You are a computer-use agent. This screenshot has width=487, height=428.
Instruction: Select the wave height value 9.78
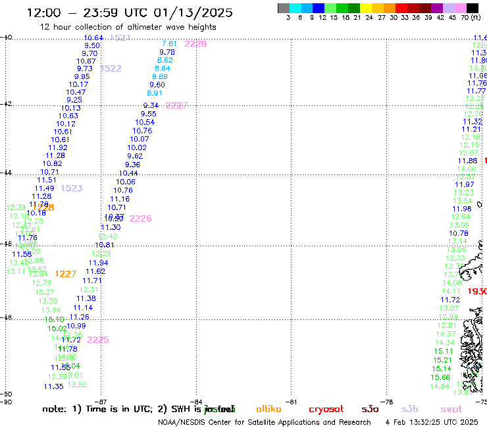[167, 52]
